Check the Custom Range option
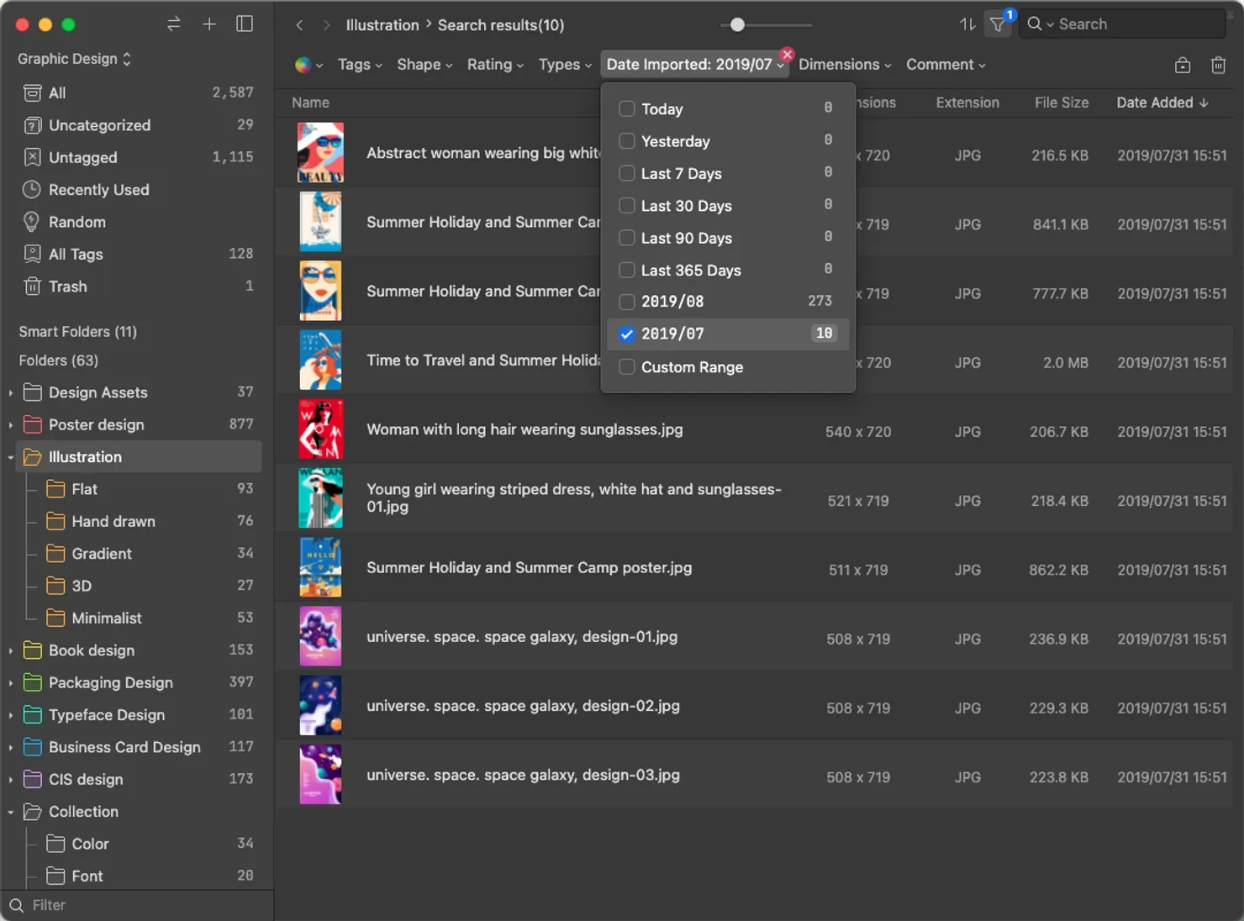The width and height of the screenshot is (1244, 921). click(x=626, y=367)
